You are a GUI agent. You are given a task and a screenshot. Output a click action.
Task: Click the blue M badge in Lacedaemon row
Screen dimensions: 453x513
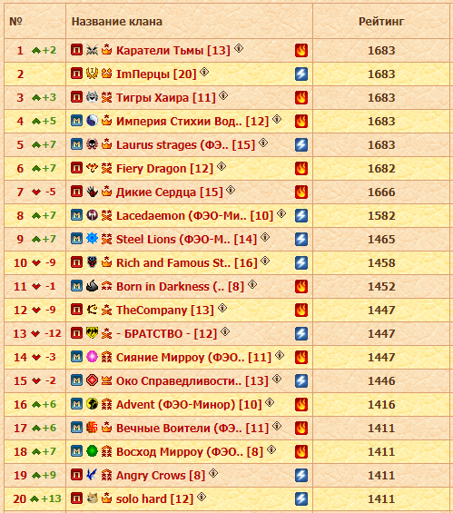tap(76, 215)
